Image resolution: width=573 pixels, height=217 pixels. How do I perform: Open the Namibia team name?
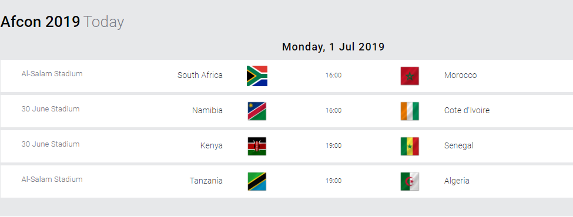click(207, 110)
